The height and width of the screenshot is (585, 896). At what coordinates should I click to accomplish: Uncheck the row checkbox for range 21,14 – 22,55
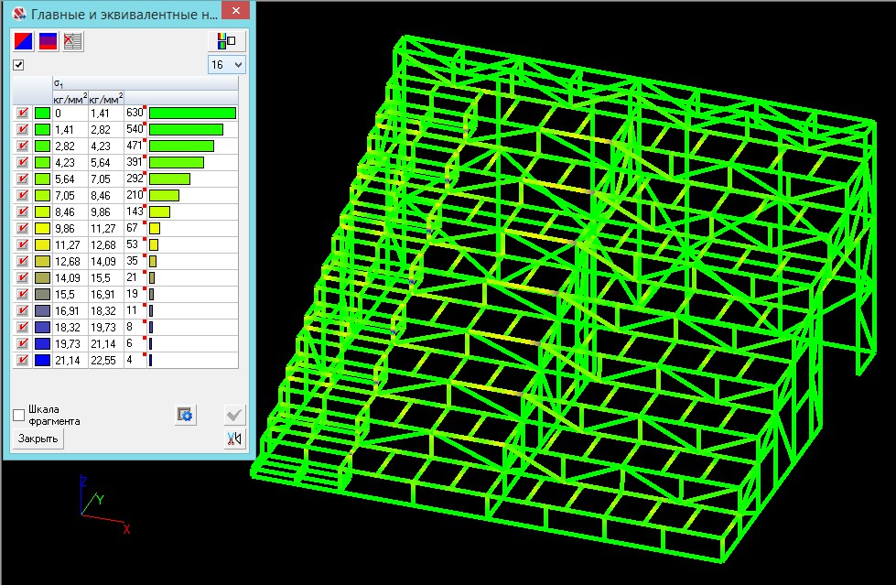coord(22,361)
